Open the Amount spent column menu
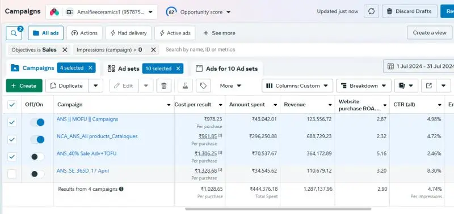Screen dimensions: 454x214 (x=275, y=105)
